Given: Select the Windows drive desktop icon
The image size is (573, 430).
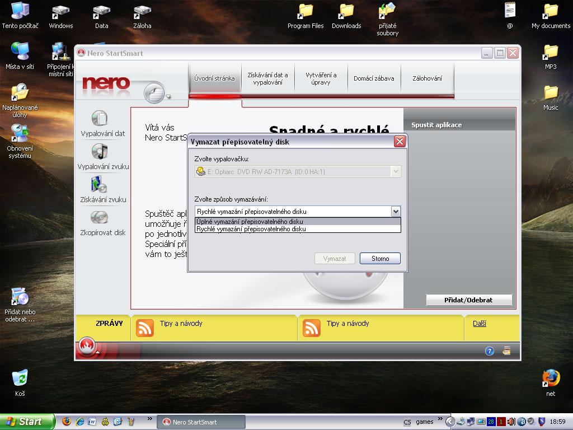Looking at the screenshot, I should point(60,17).
